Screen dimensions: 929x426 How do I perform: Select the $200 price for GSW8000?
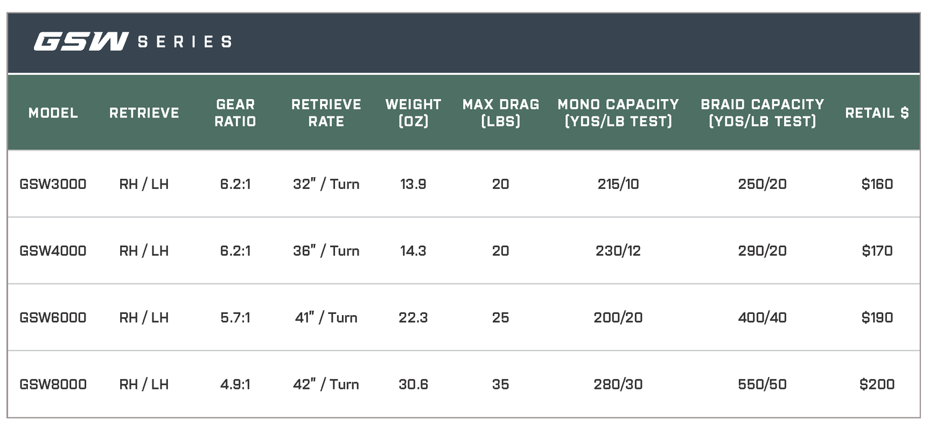[x=877, y=385]
